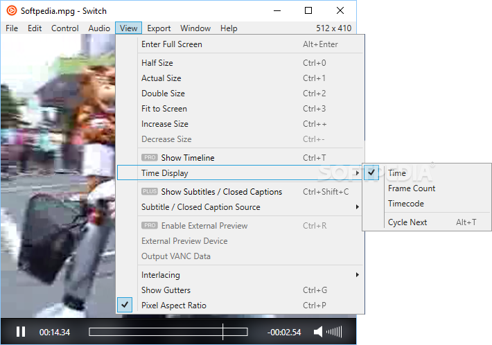The width and height of the screenshot is (492, 345).
Task: Click the 512 x 410 resolution label
Action: tap(333, 28)
